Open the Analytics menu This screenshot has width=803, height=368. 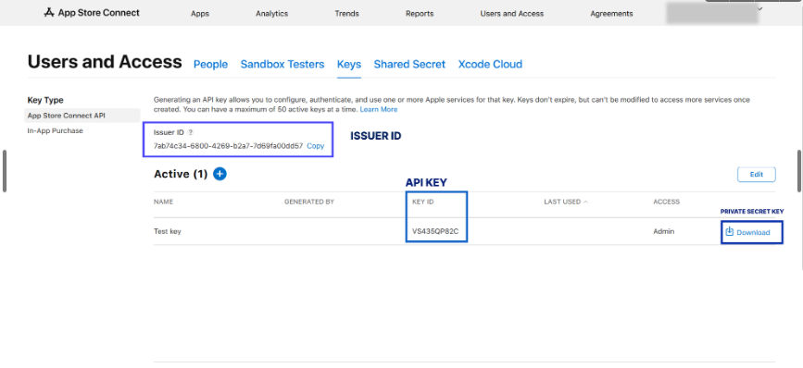coord(272,14)
